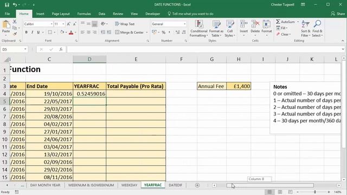Toggle Bold formatting
This screenshot has width=347, height=195.
coord(27,32)
